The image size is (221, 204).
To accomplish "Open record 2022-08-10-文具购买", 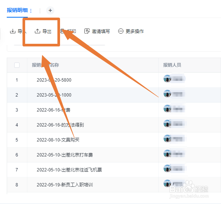I will click(x=58, y=140).
